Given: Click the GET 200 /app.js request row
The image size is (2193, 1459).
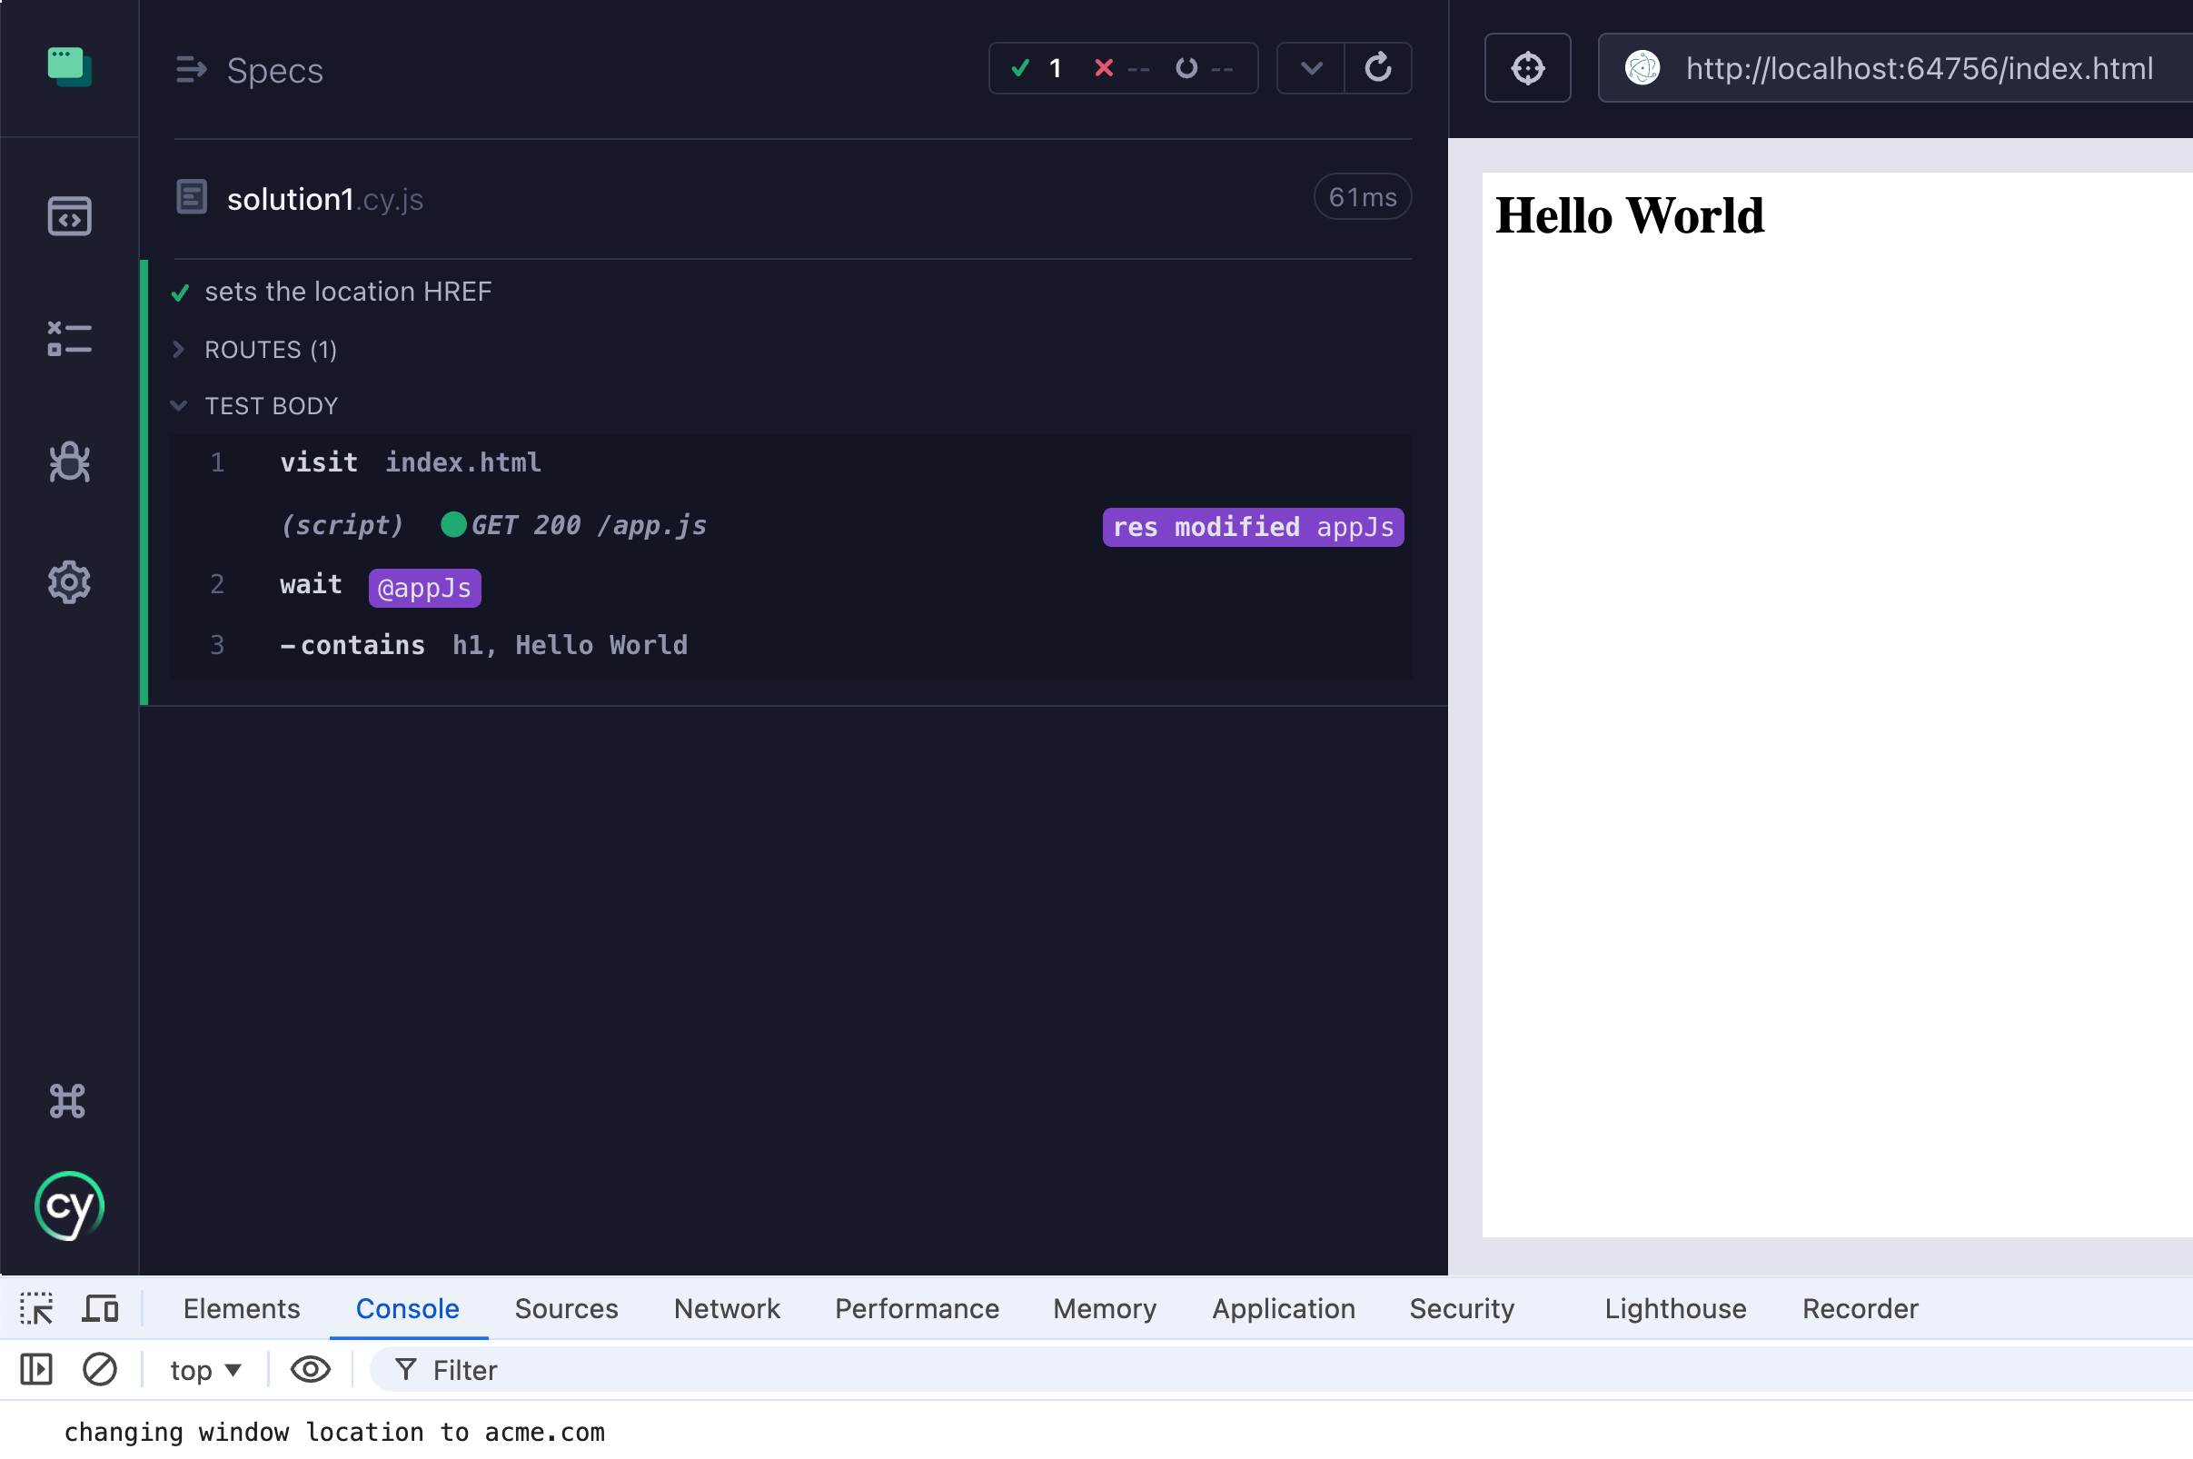Looking at the screenshot, I should click(x=791, y=526).
